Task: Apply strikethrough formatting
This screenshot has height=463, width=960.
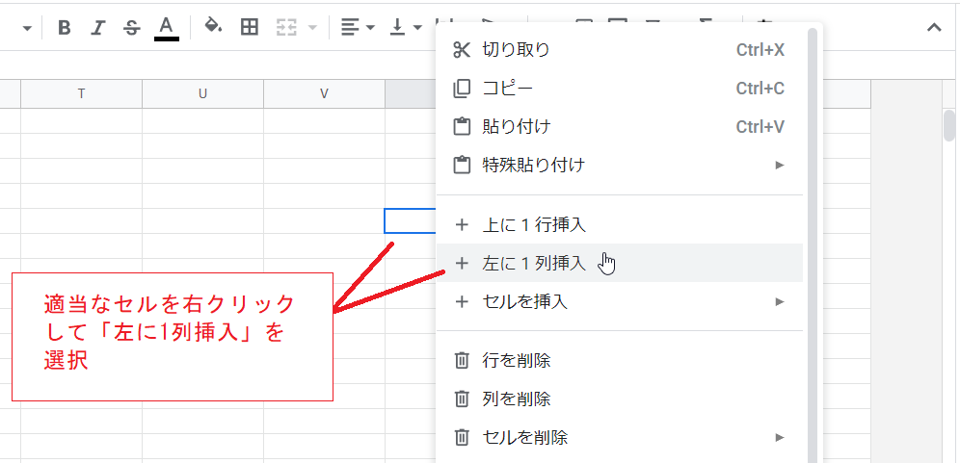Action: (x=132, y=28)
